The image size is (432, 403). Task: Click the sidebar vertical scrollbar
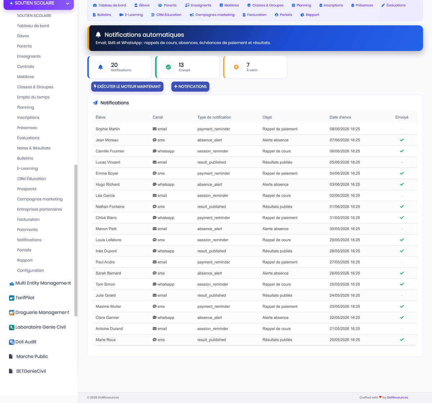(x=76, y=240)
